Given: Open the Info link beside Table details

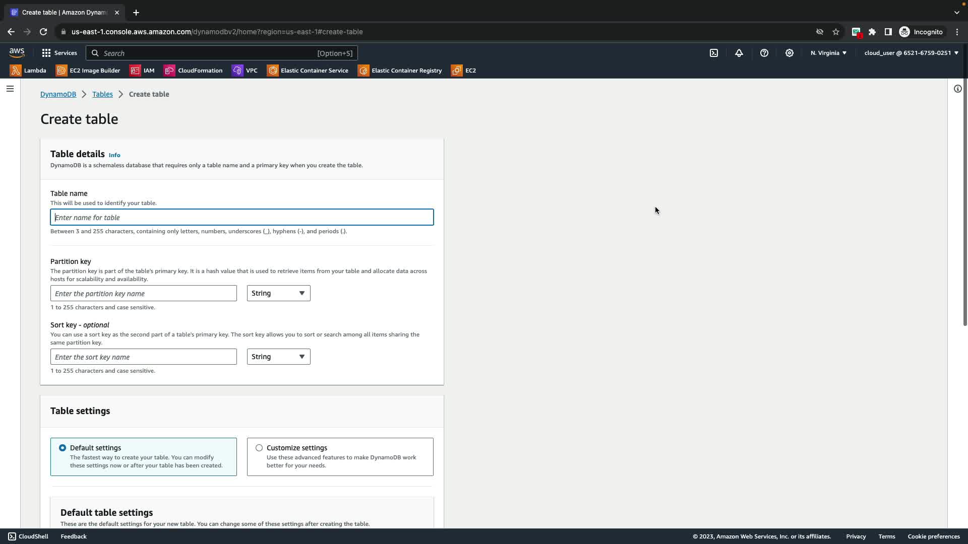Looking at the screenshot, I should pos(114,155).
